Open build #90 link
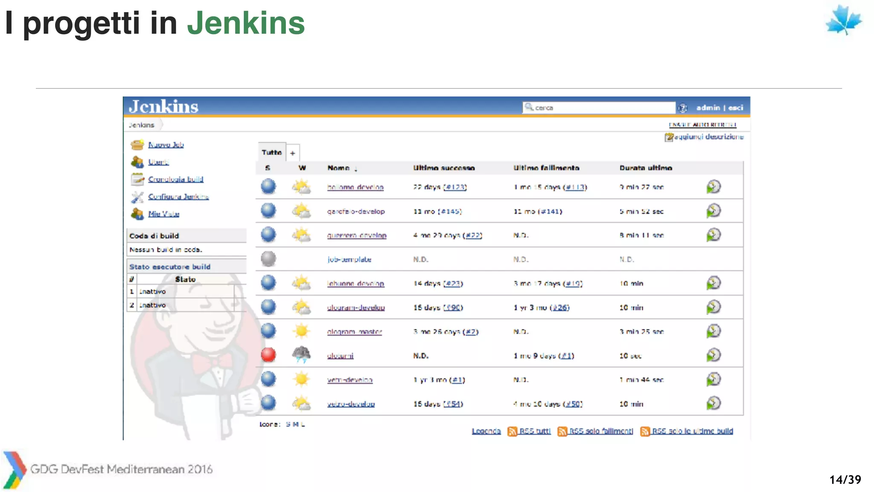 (x=453, y=307)
